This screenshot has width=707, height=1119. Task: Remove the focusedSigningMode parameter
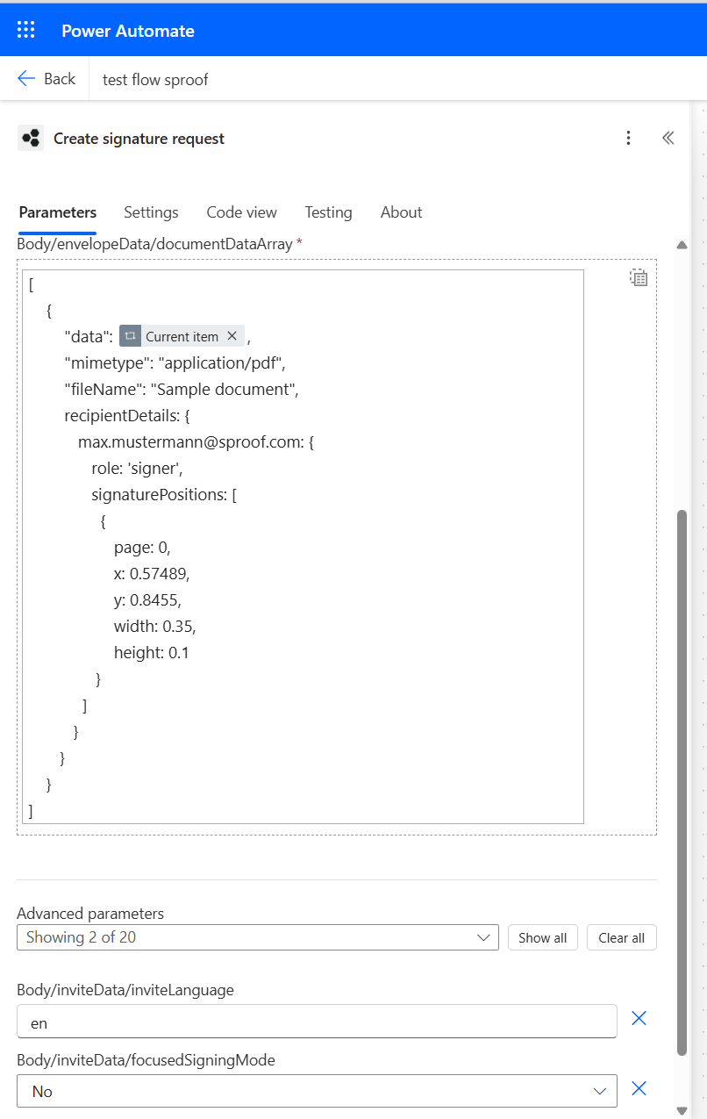click(639, 1088)
